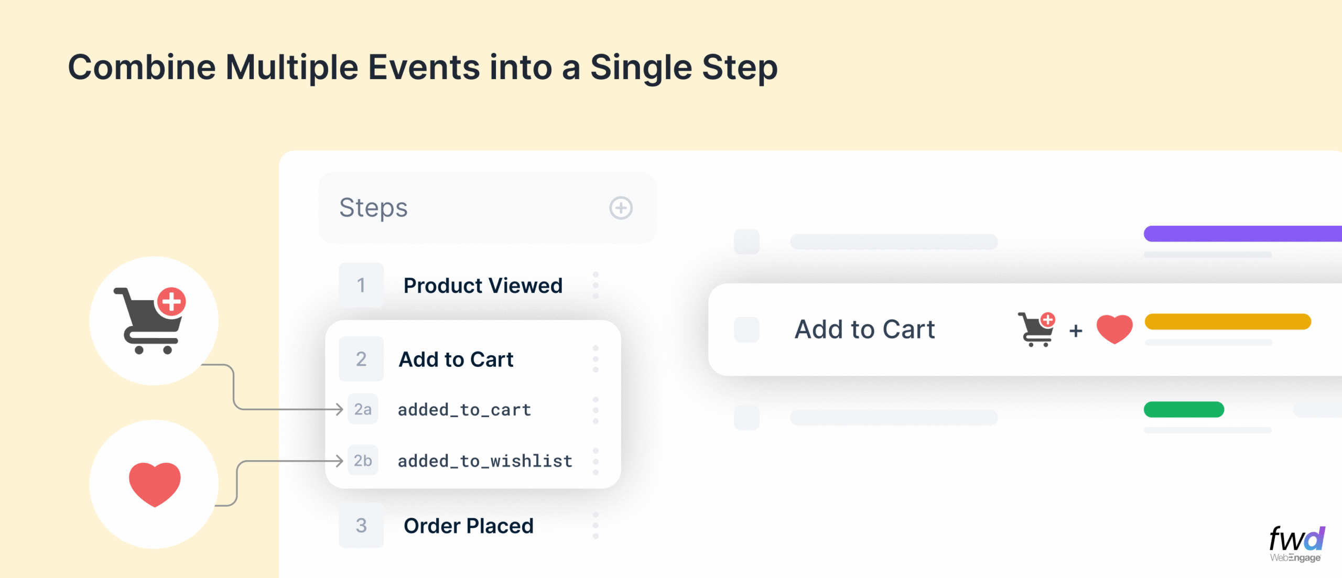Open options dots for added_to_cart event
The height and width of the screenshot is (578, 1342).
(x=596, y=410)
